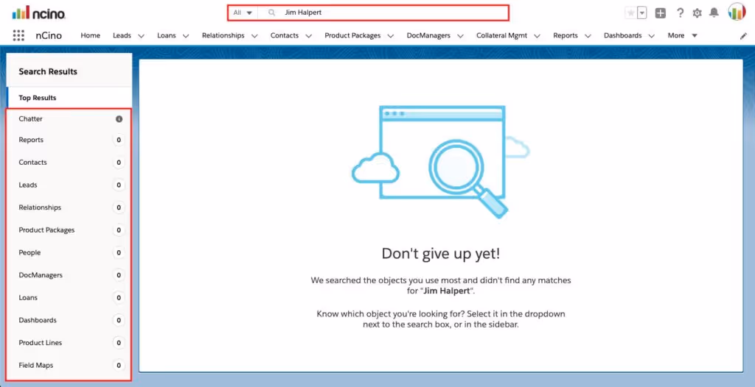Go to the Home tab
This screenshot has height=387, width=755.
click(x=91, y=35)
